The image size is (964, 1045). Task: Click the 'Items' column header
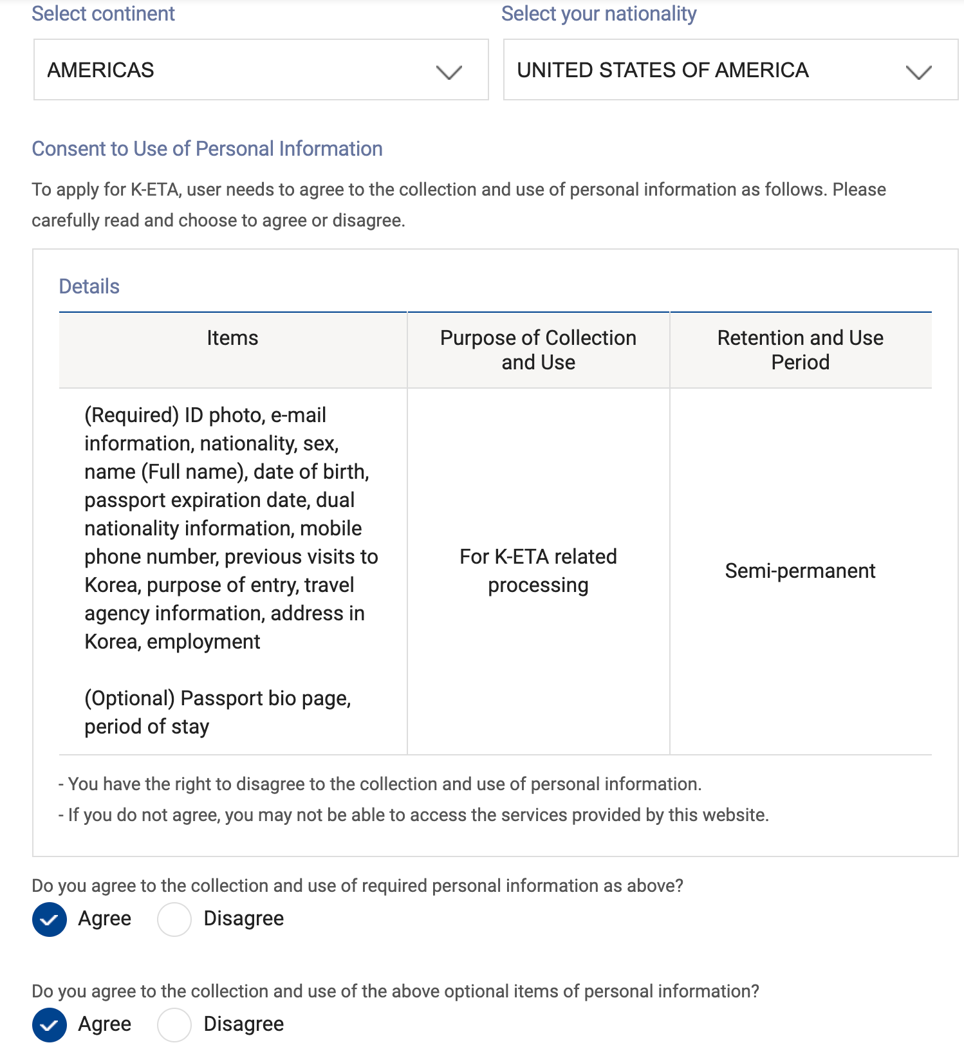(232, 338)
